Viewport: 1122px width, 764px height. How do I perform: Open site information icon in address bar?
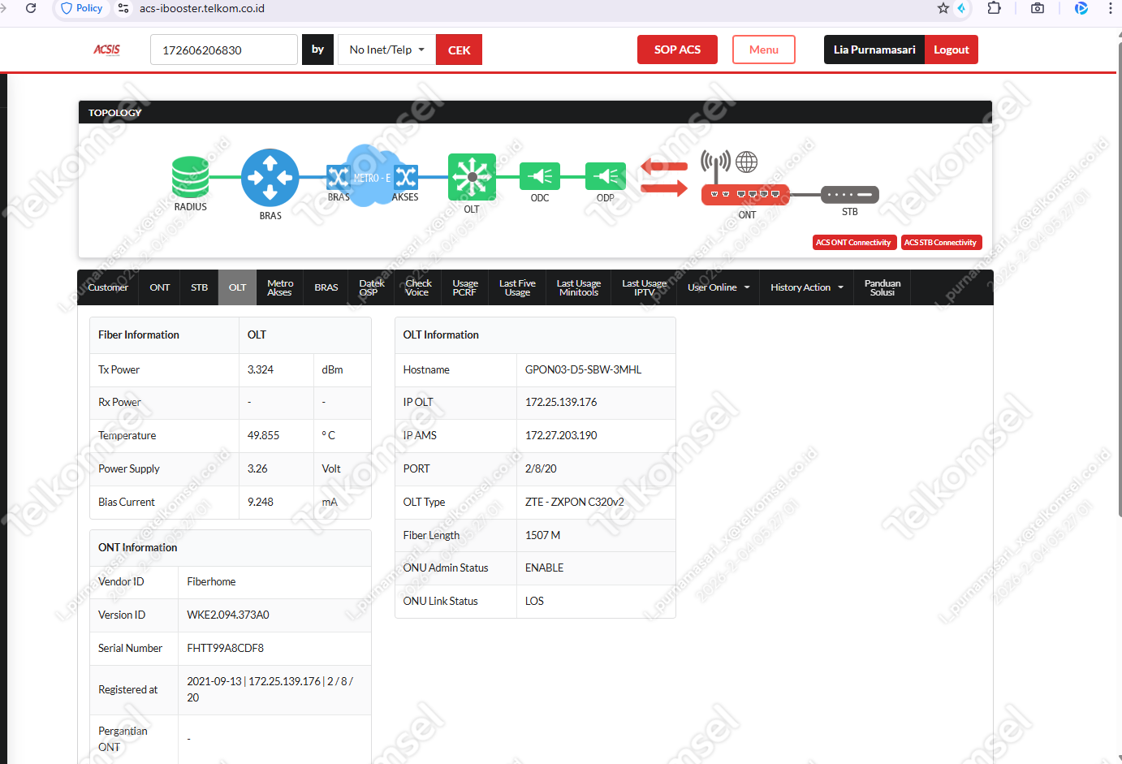[x=123, y=8]
